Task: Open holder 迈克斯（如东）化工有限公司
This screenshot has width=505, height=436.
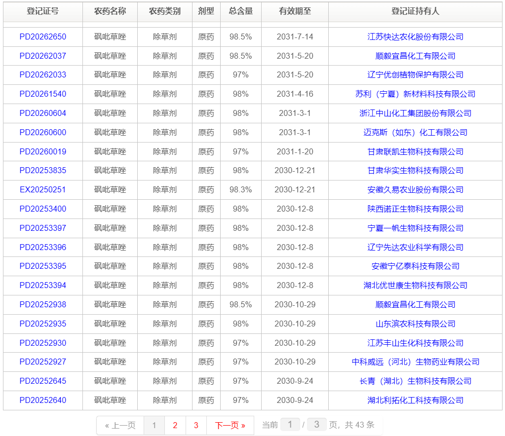Action: [416, 132]
